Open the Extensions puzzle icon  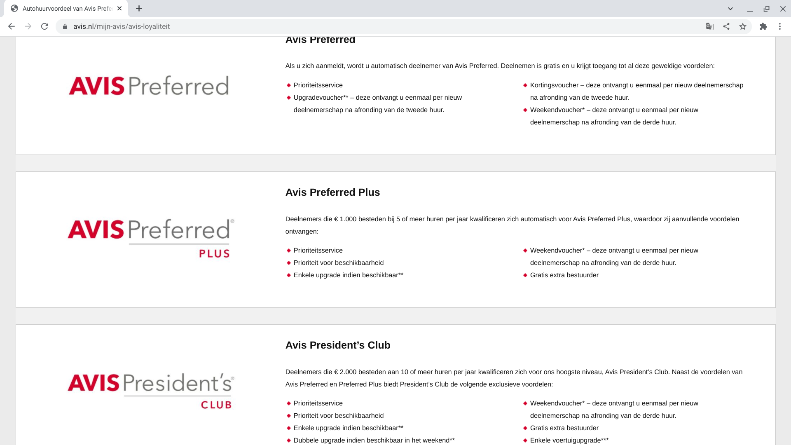point(763,26)
